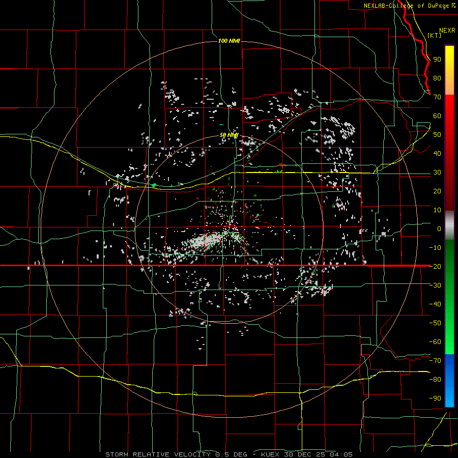458x458 pixels.
Task: Click the -40 scale value
Action: [435, 304]
